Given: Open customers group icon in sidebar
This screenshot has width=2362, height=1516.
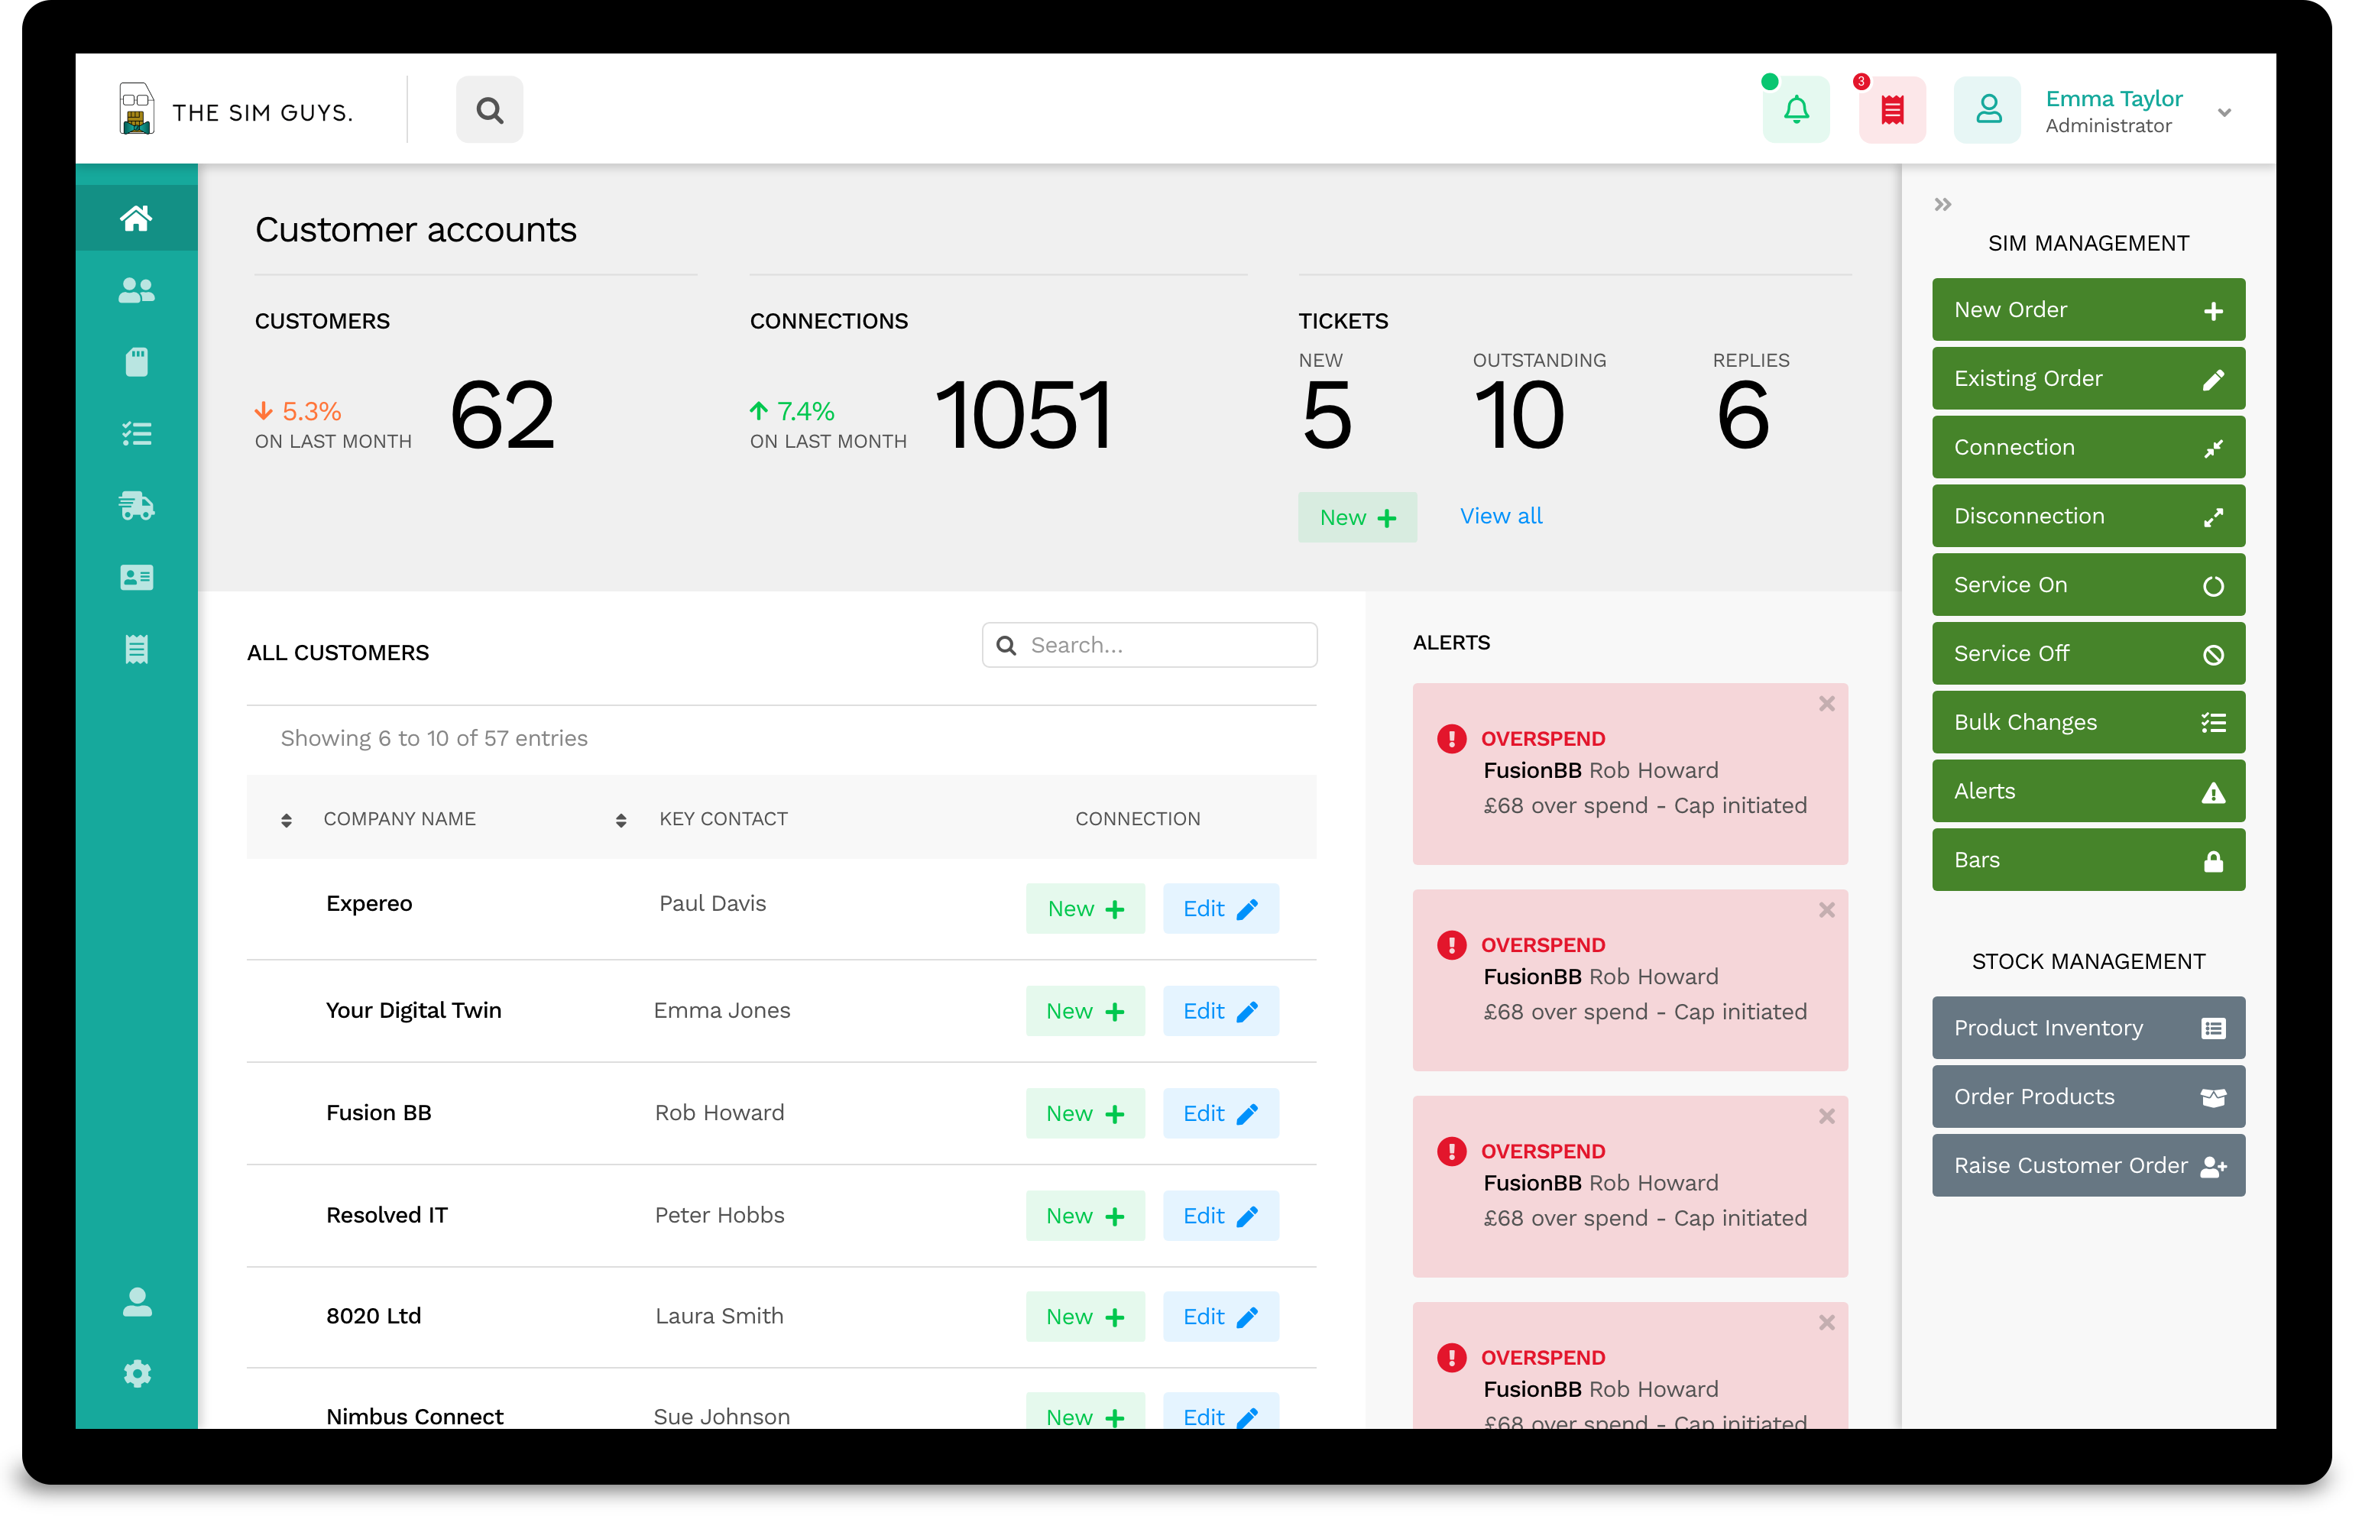Looking at the screenshot, I should (137, 290).
